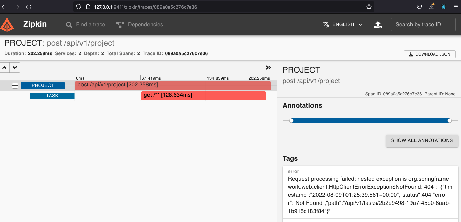Click the DOWNLOAD JSON button
The image size is (461, 222).
430,54
